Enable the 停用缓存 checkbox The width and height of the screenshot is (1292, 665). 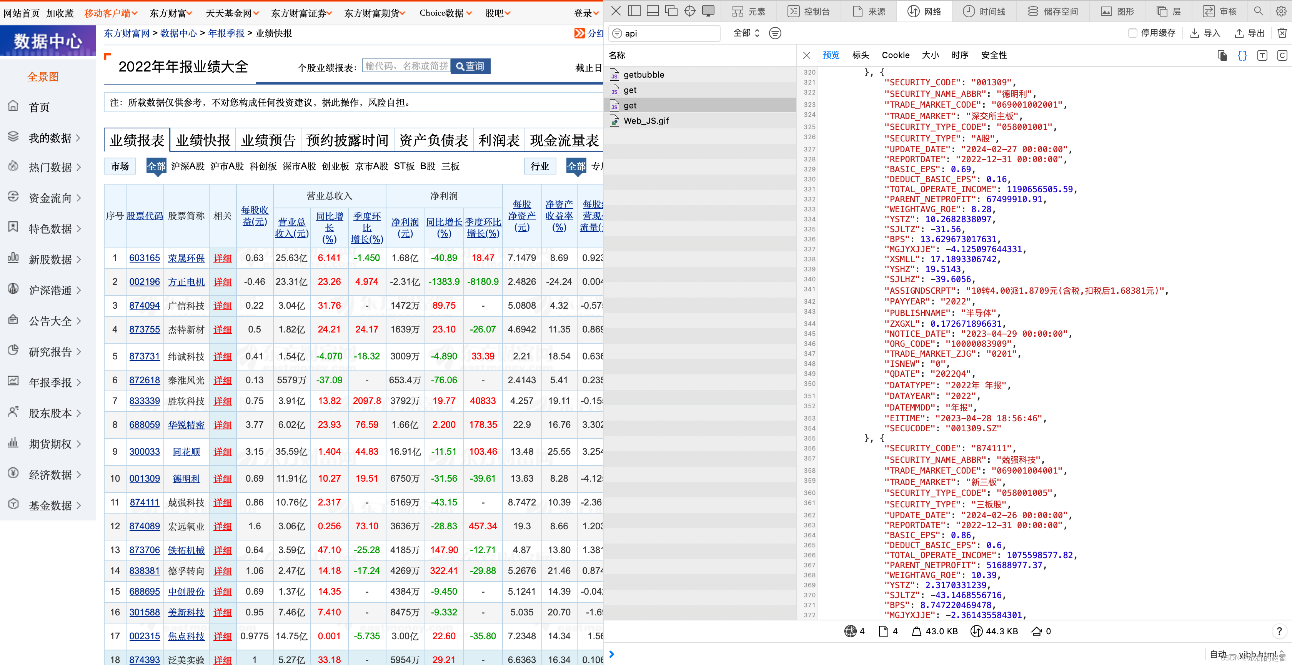tap(1132, 33)
